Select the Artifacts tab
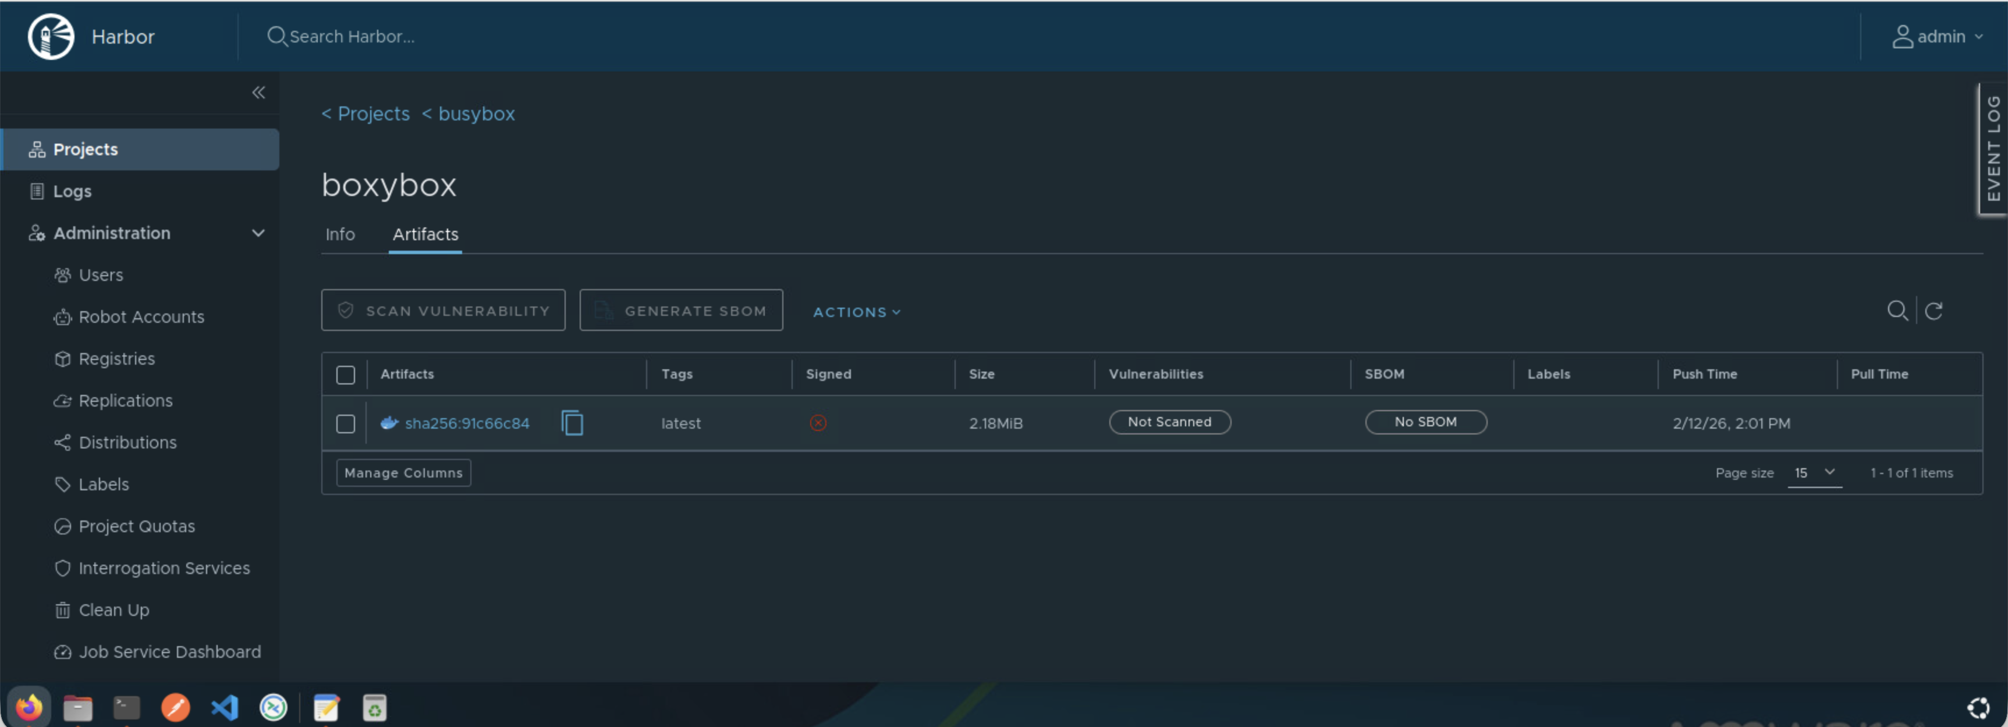Screen dimensions: 2008x727 coord(425,234)
